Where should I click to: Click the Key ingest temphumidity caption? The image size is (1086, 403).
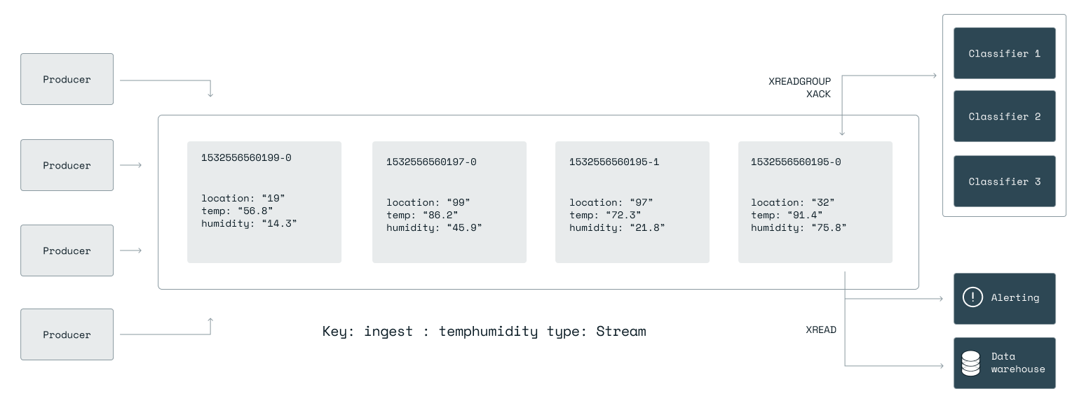pyautogui.click(x=484, y=331)
